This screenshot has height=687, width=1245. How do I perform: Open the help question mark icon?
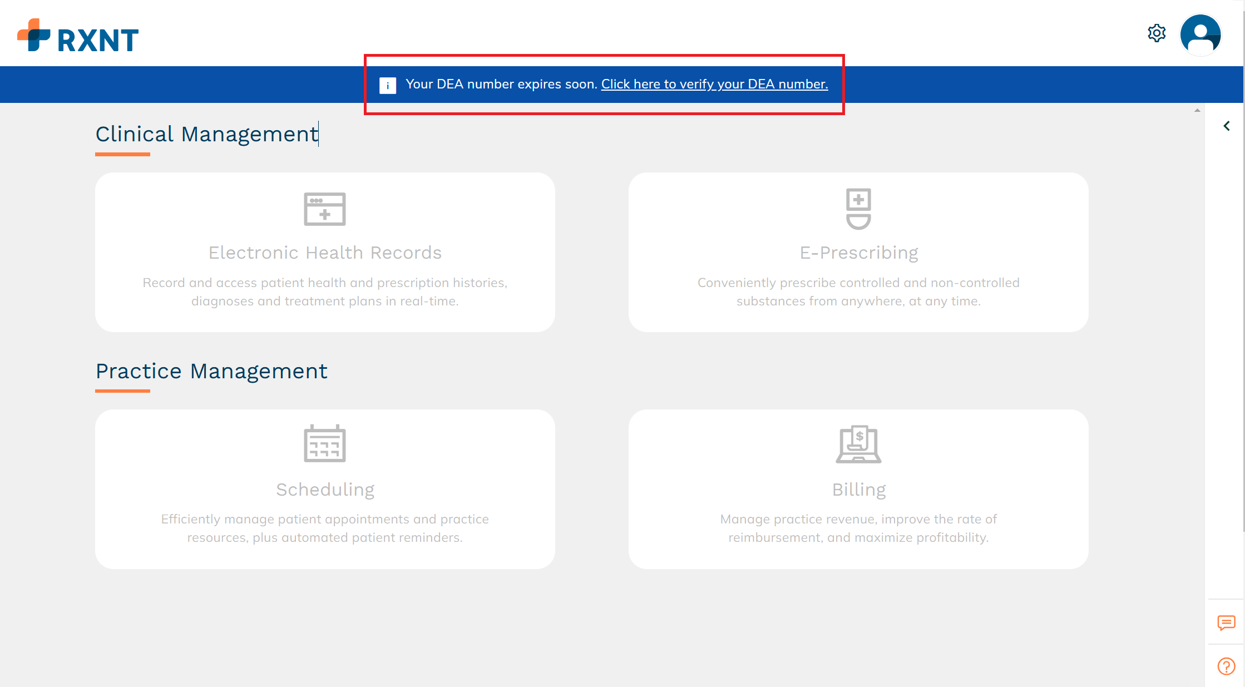(1226, 666)
